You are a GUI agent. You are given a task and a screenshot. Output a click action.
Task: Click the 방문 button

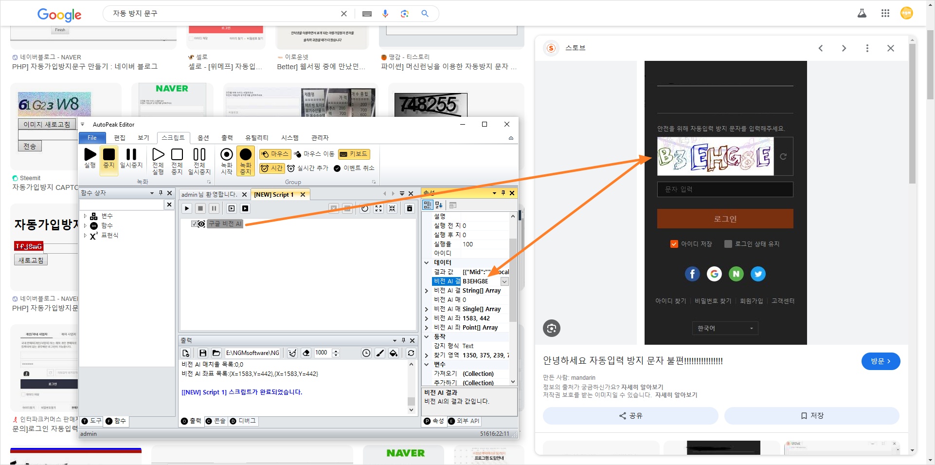tap(881, 361)
